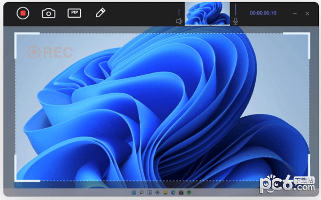Take a screenshot with the camera icon
The height and width of the screenshot is (200, 321).
[x=49, y=13]
